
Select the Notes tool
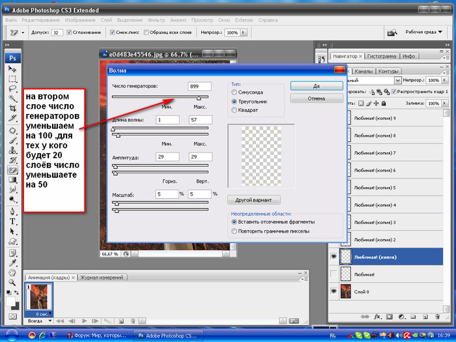[12, 253]
